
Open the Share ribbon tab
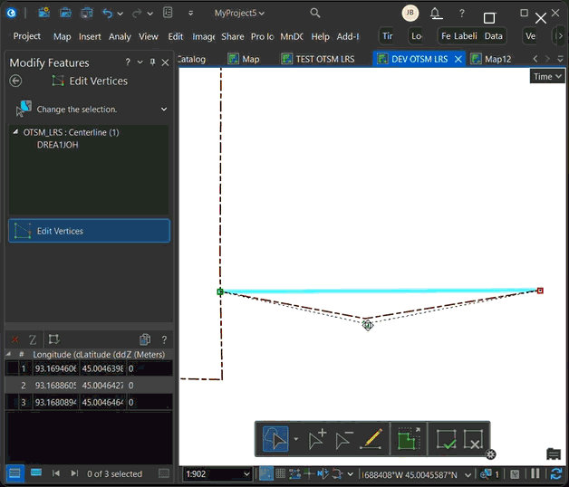(233, 36)
